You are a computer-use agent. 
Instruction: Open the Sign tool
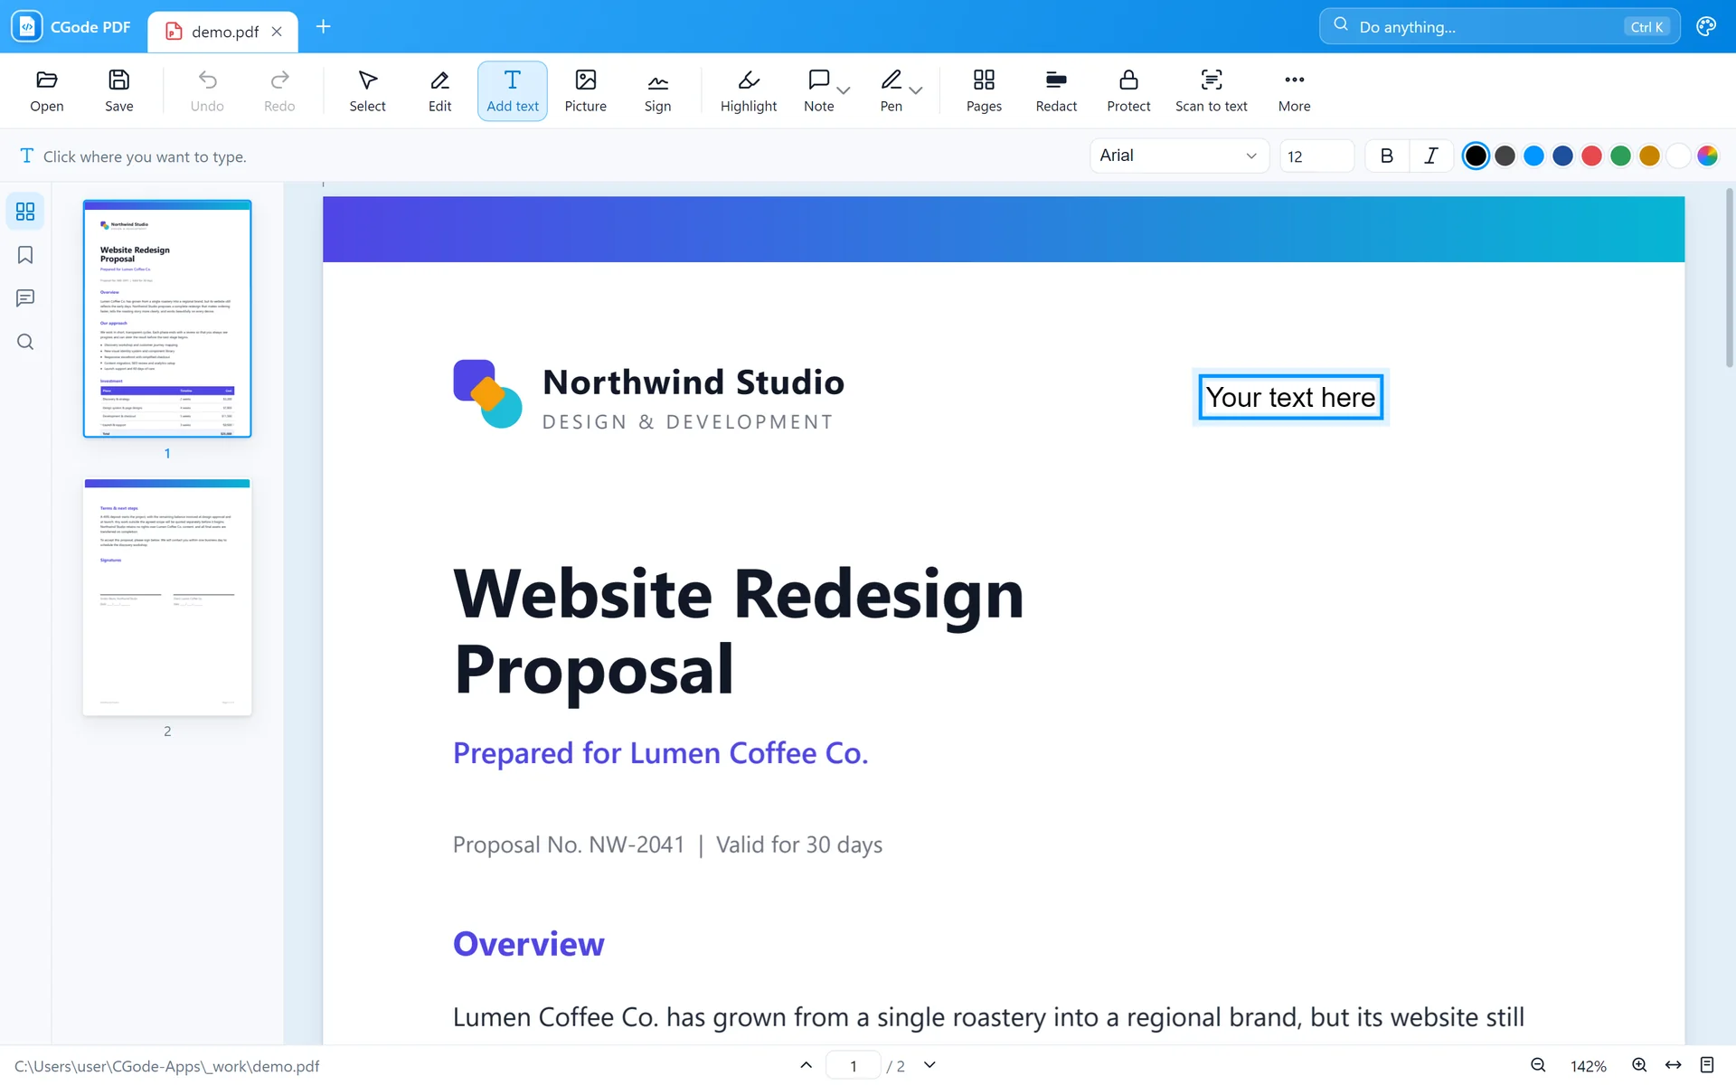[657, 90]
